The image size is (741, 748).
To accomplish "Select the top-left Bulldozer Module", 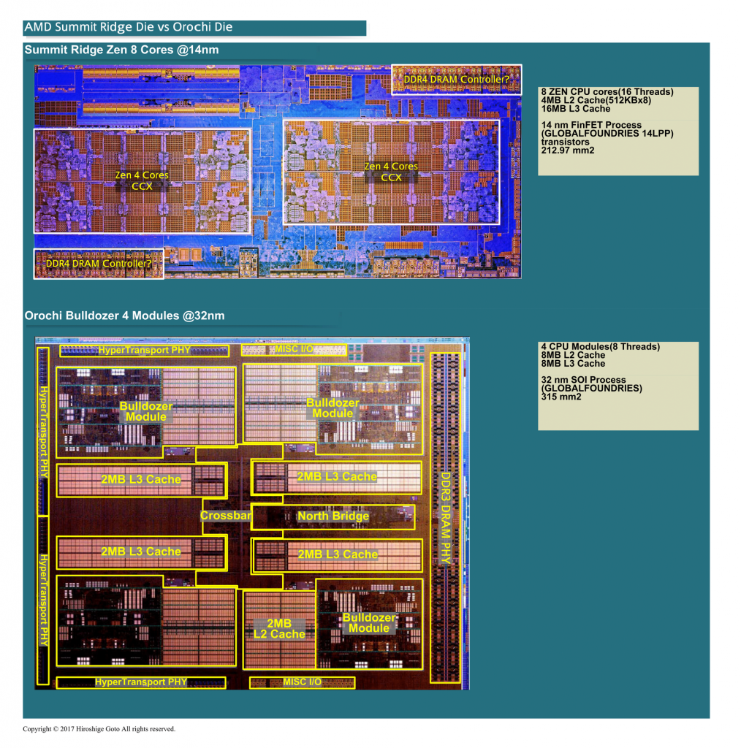I will (146, 412).
